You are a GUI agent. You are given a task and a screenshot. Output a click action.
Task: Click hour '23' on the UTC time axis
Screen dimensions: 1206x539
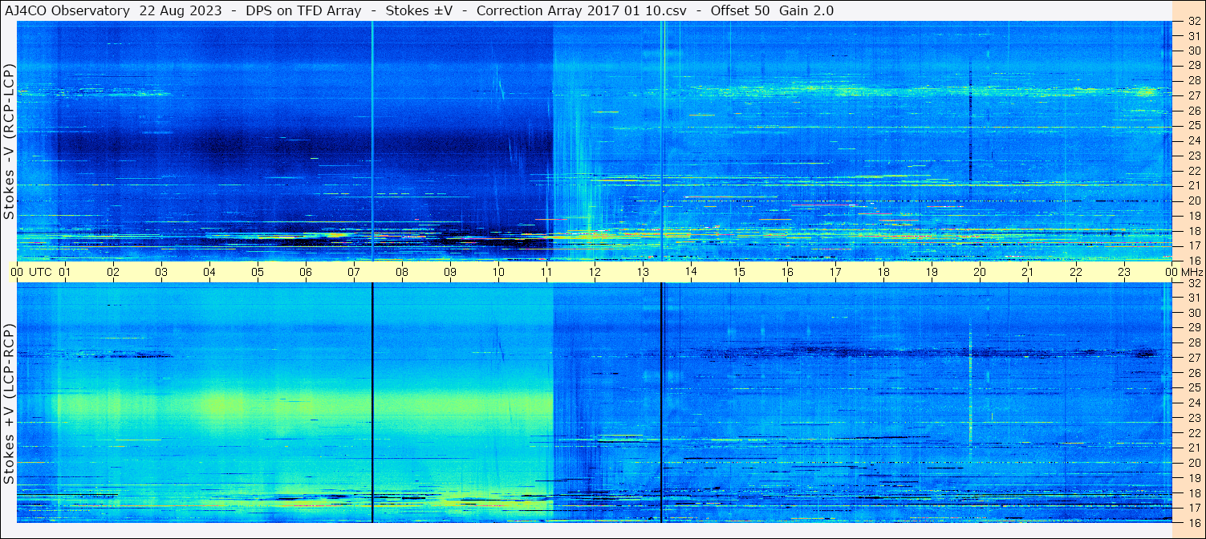click(x=1124, y=272)
